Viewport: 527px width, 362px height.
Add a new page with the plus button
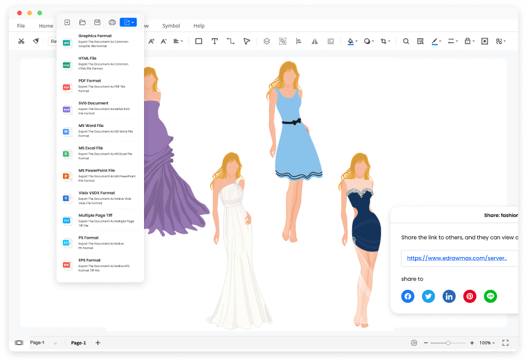click(98, 343)
